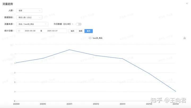Switch to 按周 view

pyautogui.click(x=80, y=31)
